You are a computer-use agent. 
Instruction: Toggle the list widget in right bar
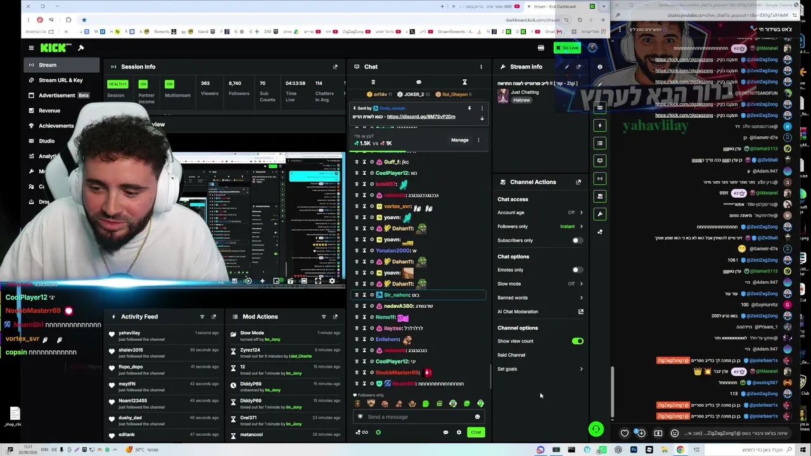coord(600,143)
